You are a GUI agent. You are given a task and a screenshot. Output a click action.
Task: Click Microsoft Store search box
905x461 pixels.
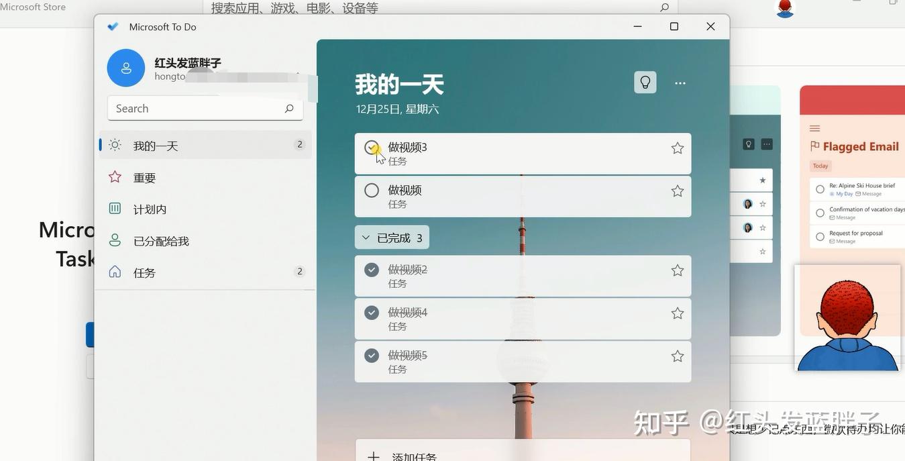coord(439,8)
